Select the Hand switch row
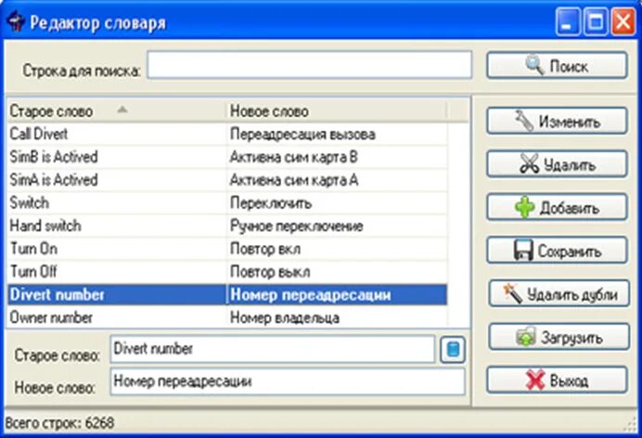 (227, 225)
